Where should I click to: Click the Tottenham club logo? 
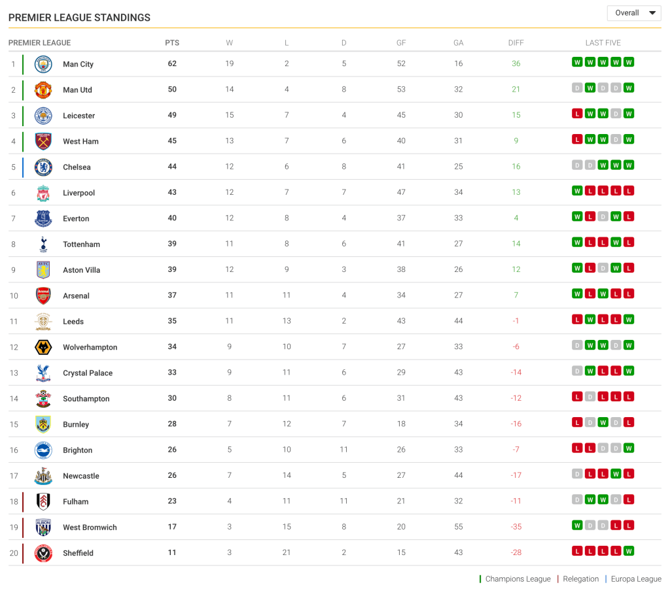tap(43, 244)
